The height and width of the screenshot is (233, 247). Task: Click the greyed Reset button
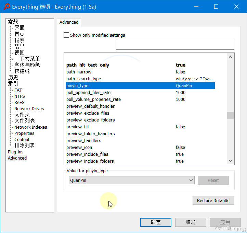[213, 180]
